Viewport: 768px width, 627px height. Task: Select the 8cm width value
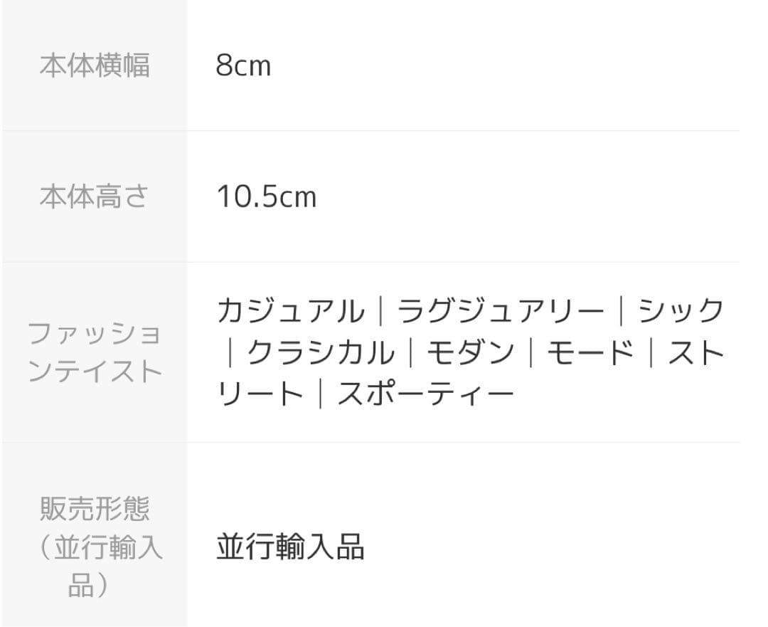click(x=243, y=66)
